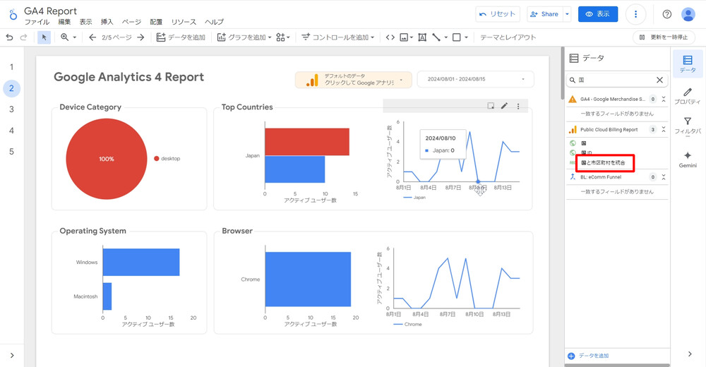This screenshot has height=367, width=706.
Task: Click the embed URL code brackets icon
Action: coord(390,37)
